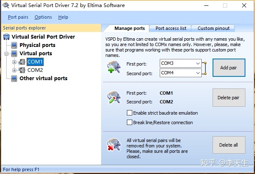Click the Delete all button

point(229,145)
